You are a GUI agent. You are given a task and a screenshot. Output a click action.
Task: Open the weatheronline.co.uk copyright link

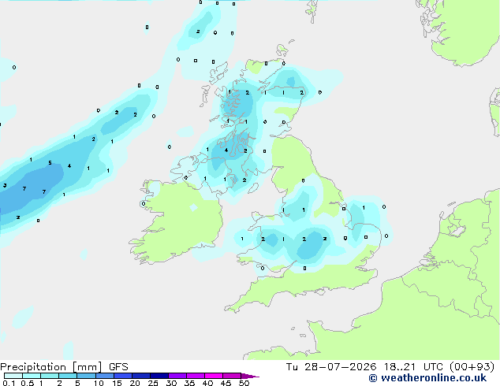point(427,378)
